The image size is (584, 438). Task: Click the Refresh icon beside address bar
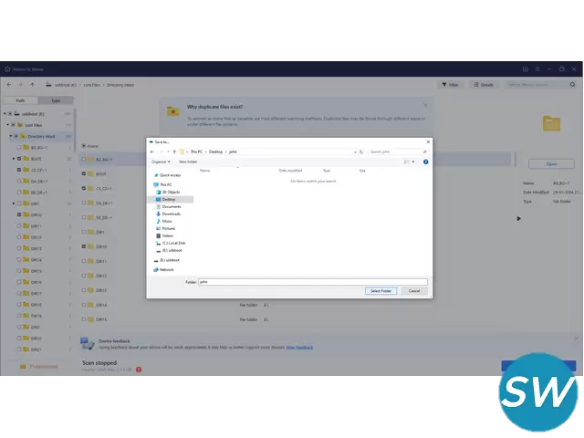(360, 151)
